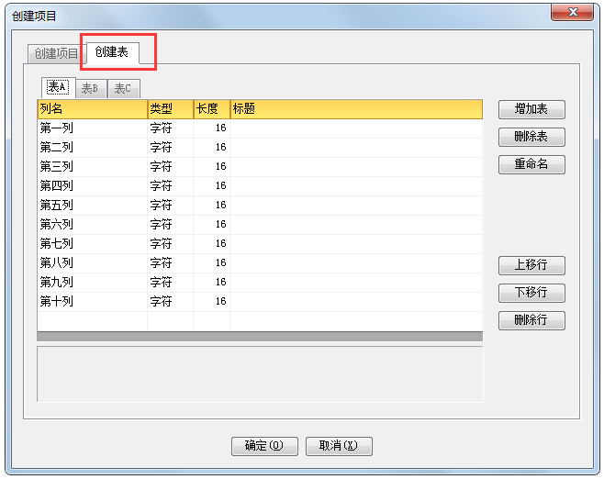Select the 第六列 name cell
Viewport: 604px width, 479px height.
93,225
